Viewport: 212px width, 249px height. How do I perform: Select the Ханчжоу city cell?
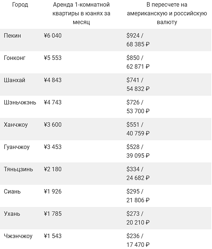click(16, 124)
